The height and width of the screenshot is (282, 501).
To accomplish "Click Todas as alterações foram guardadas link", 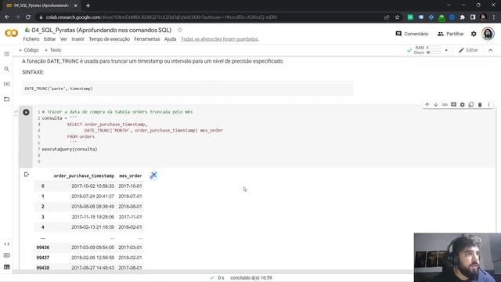I will pos(220,39).
